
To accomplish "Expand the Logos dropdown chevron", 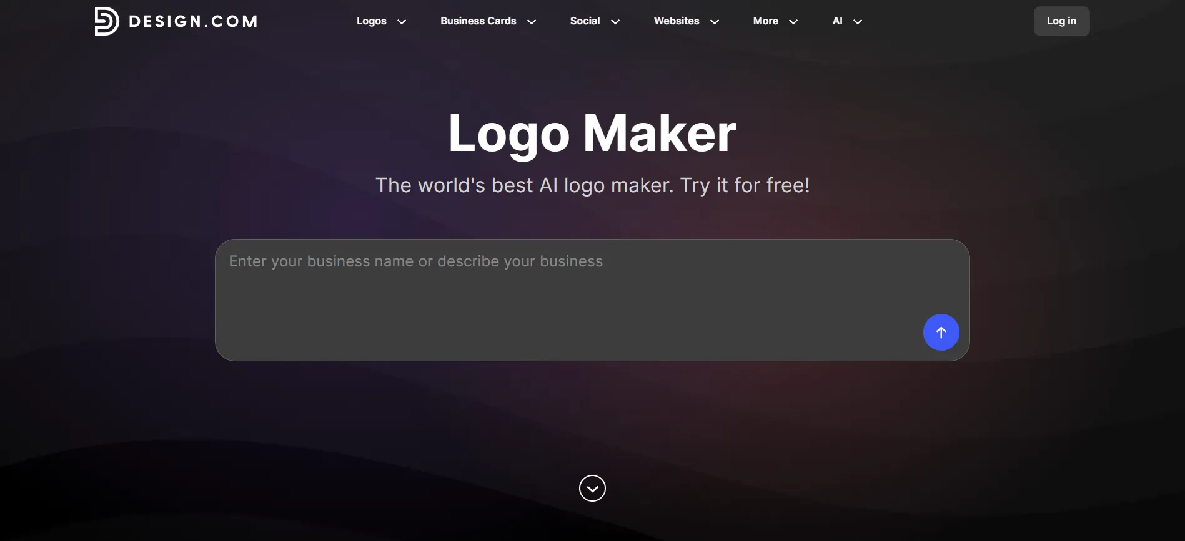I will coord(402,22).
